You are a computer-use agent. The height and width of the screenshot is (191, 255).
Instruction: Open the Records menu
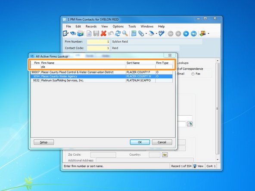[91, 26]
